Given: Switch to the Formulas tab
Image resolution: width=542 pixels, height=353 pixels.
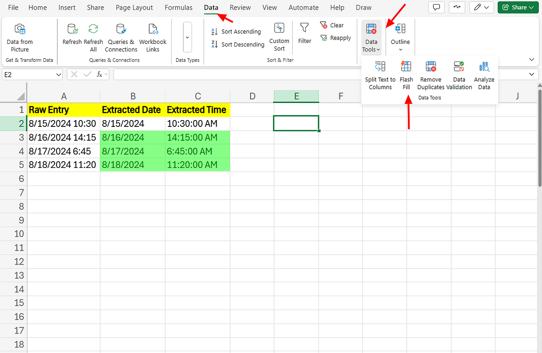Looking at the screenshot, I should pyautogui.click(x=178, y=7).
